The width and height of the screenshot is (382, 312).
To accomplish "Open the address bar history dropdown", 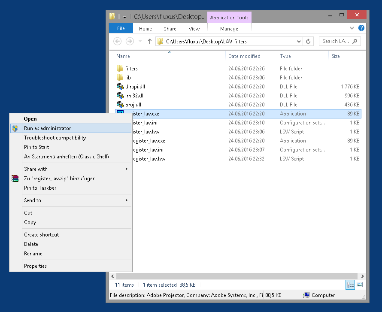I will (x=299, y=42).
